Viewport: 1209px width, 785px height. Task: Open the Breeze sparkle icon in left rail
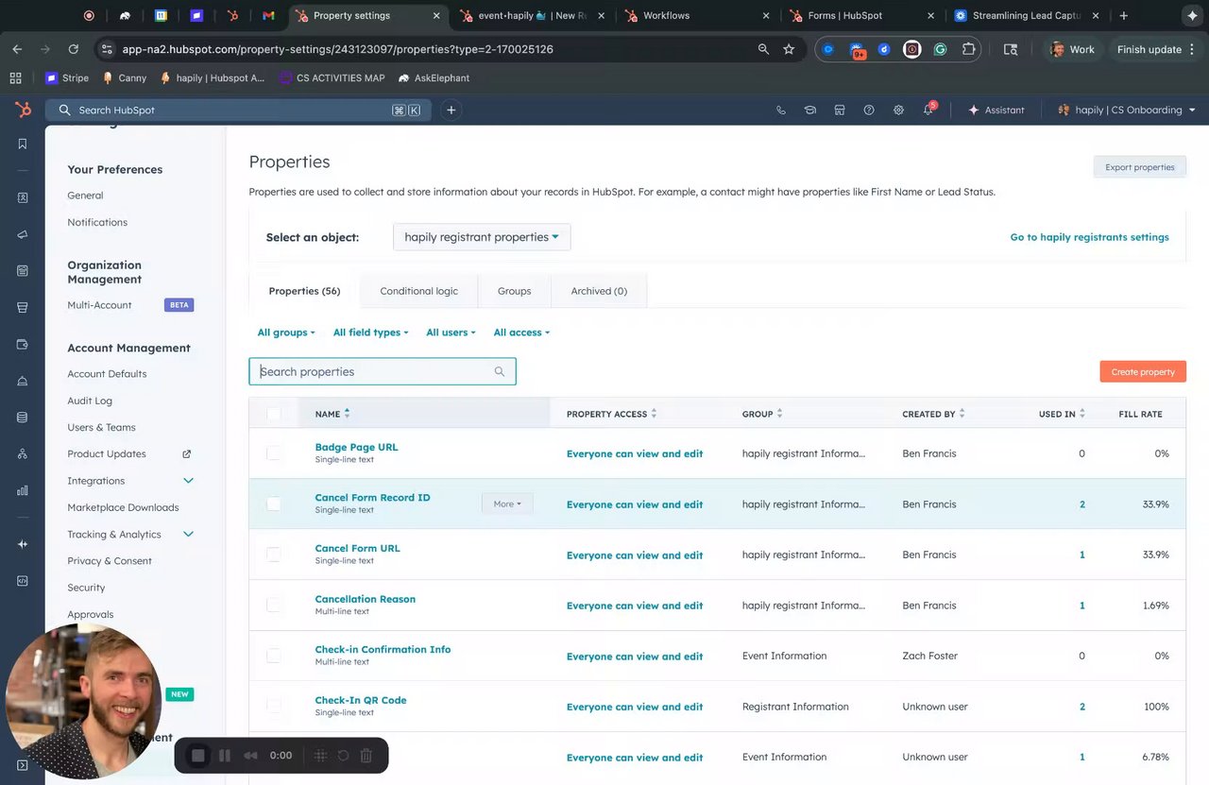point(23,544)
